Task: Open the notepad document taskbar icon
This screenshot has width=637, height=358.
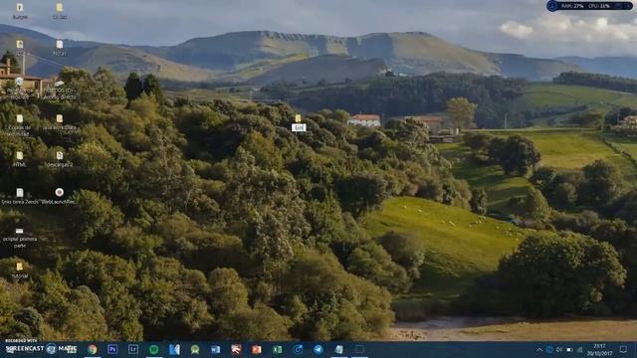Action: 338,349
